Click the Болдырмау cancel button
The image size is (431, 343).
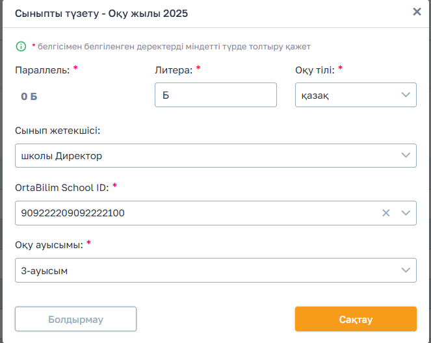pyautogui.click(x=75, y=319)
